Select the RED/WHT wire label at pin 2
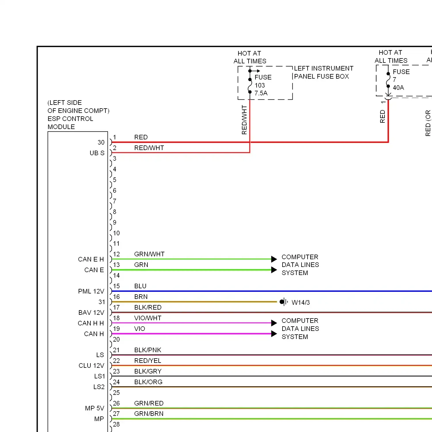 coord(149,148)
